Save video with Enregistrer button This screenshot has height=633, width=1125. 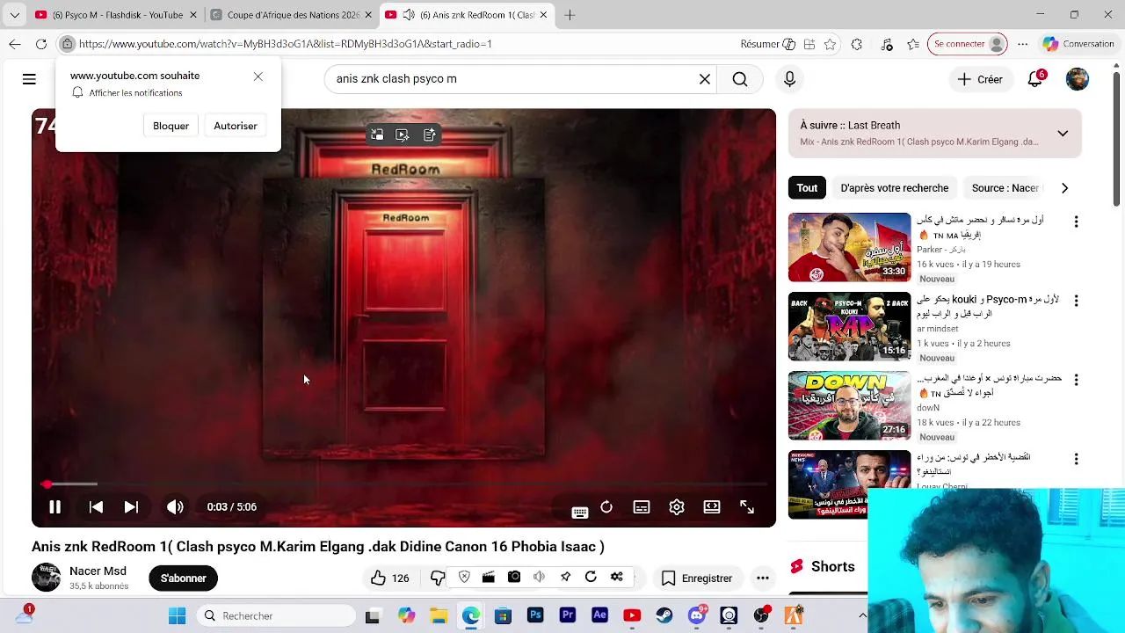(697, 578)
